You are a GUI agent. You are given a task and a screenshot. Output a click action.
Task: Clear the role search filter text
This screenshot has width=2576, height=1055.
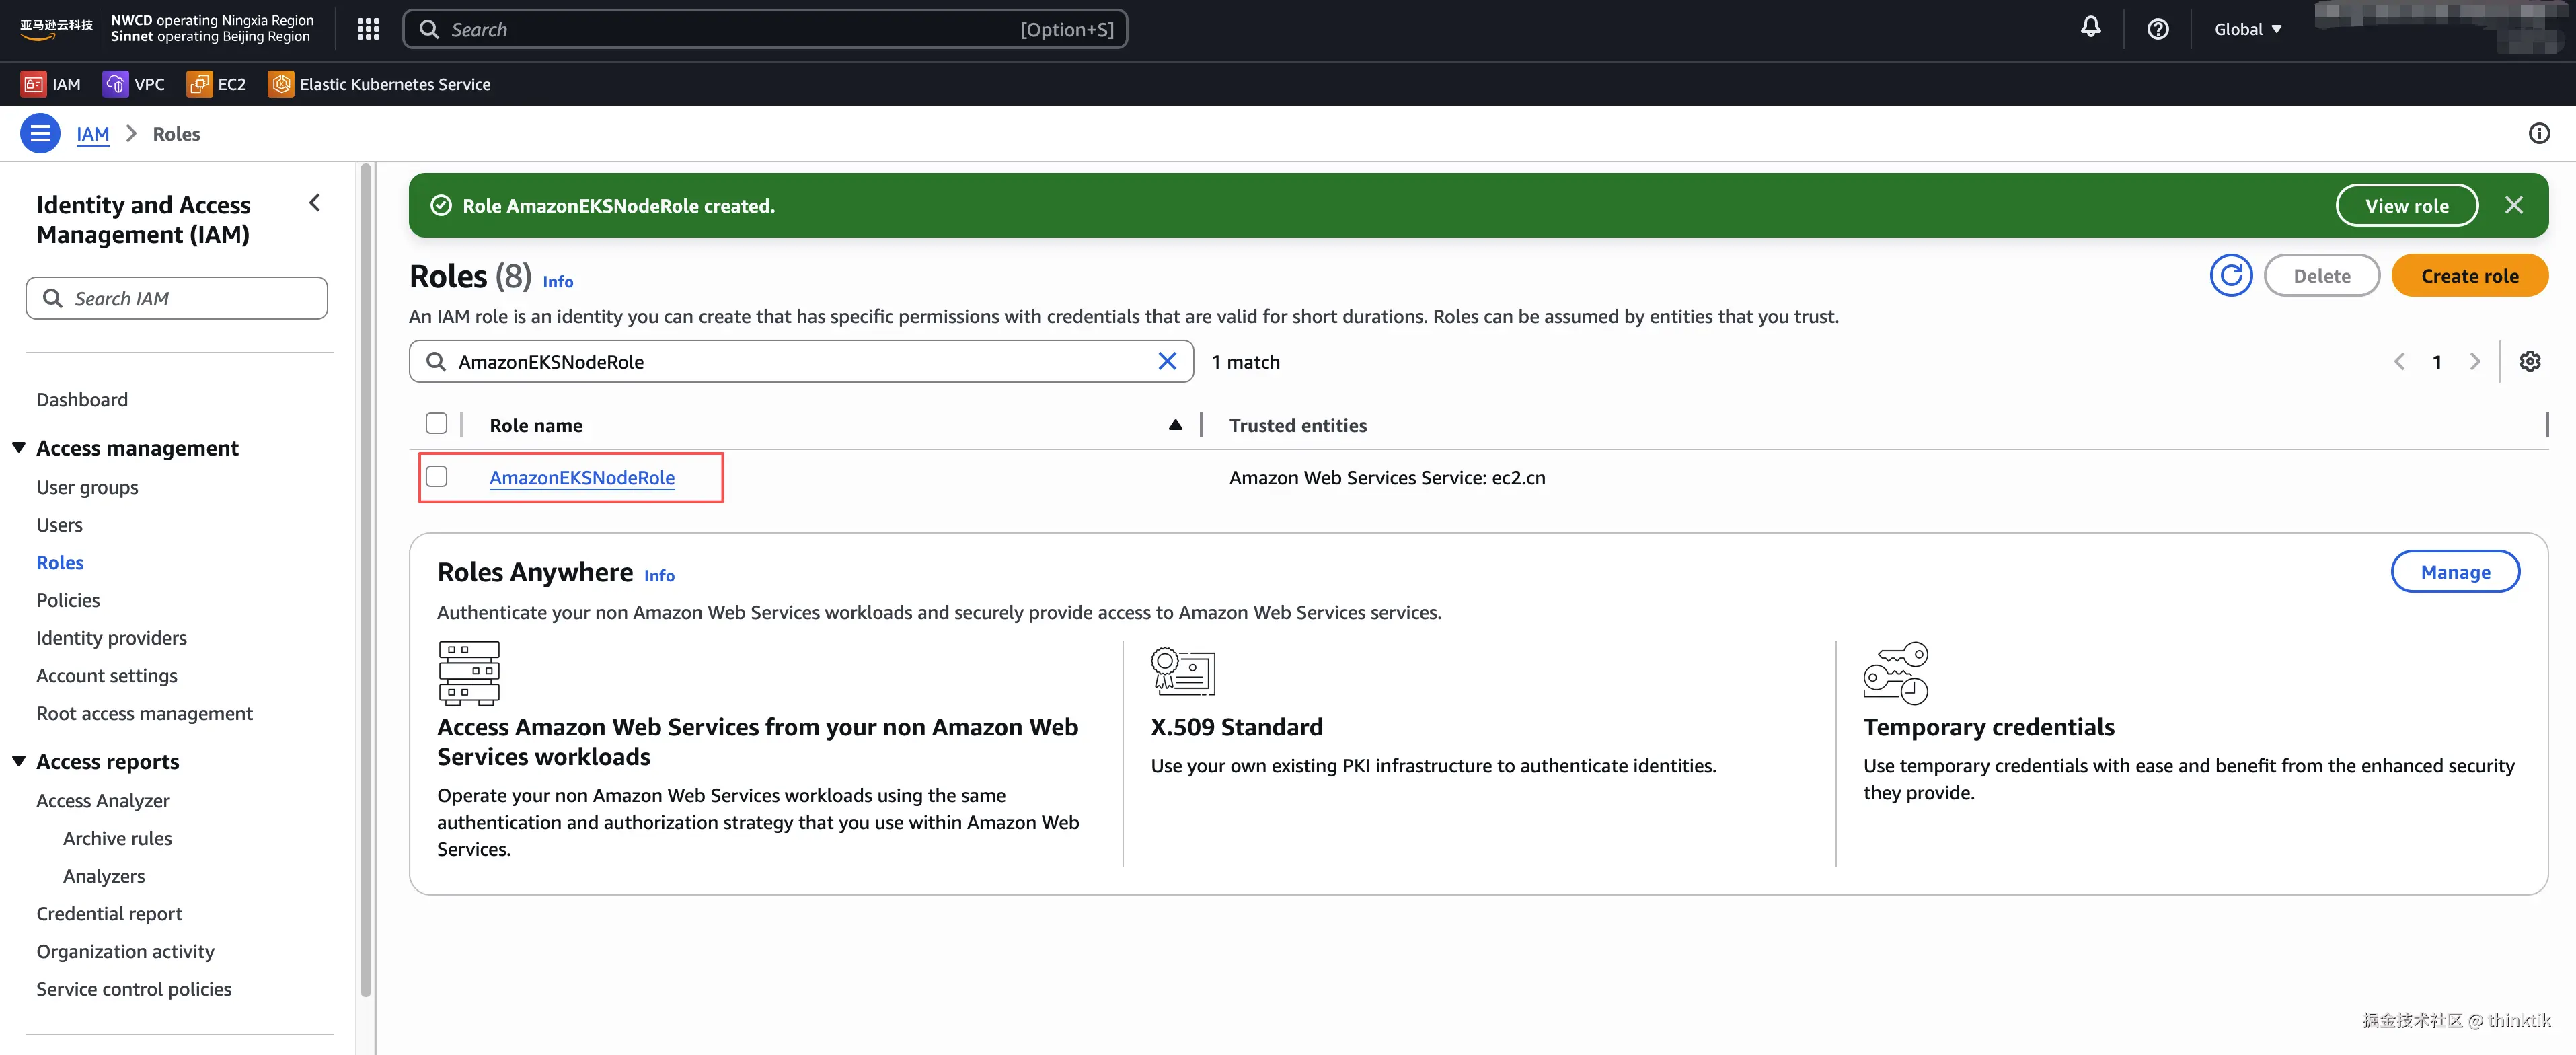coord(1166,362)
